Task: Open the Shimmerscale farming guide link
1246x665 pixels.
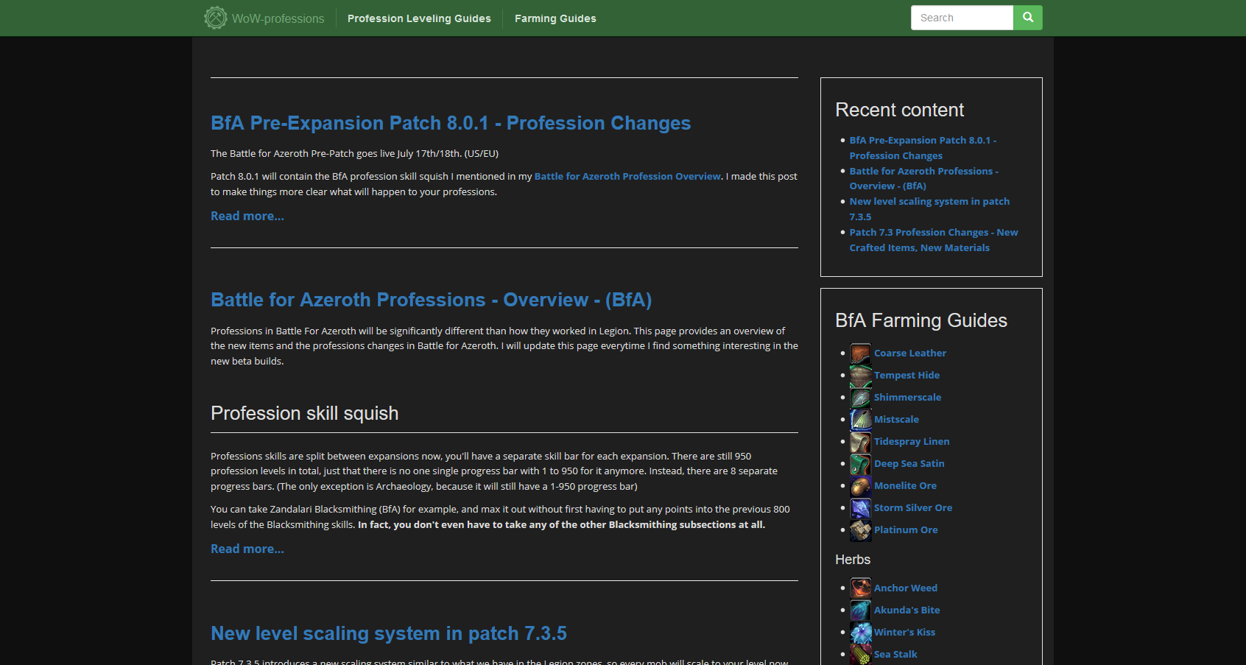Action: coord(907,398)
